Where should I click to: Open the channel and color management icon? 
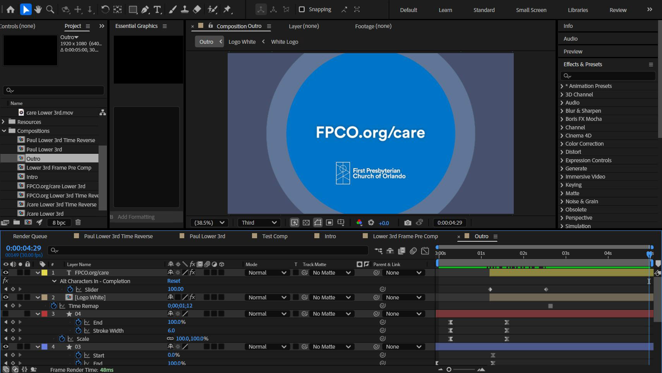[x=359, y=223]
